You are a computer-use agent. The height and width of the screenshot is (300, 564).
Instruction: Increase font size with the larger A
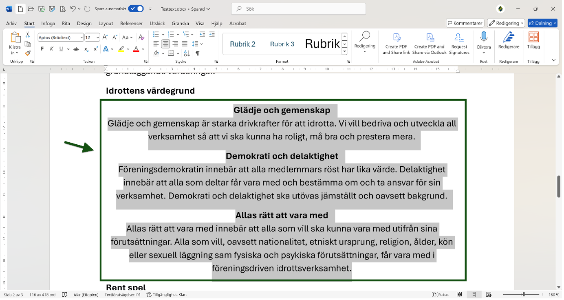coord(105,37)
